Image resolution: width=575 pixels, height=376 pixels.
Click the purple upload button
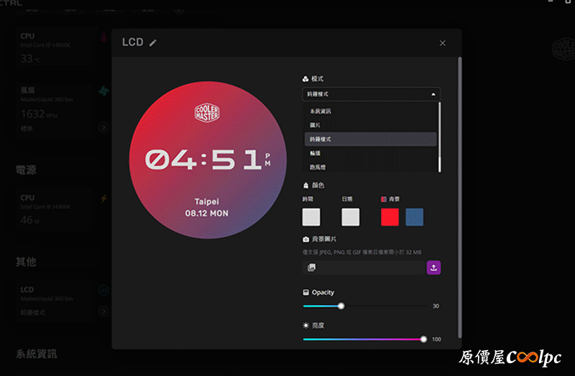point(433,267)
